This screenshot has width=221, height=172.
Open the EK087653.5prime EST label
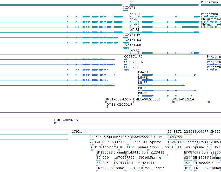pyautogui.click(x=198, y=152)
